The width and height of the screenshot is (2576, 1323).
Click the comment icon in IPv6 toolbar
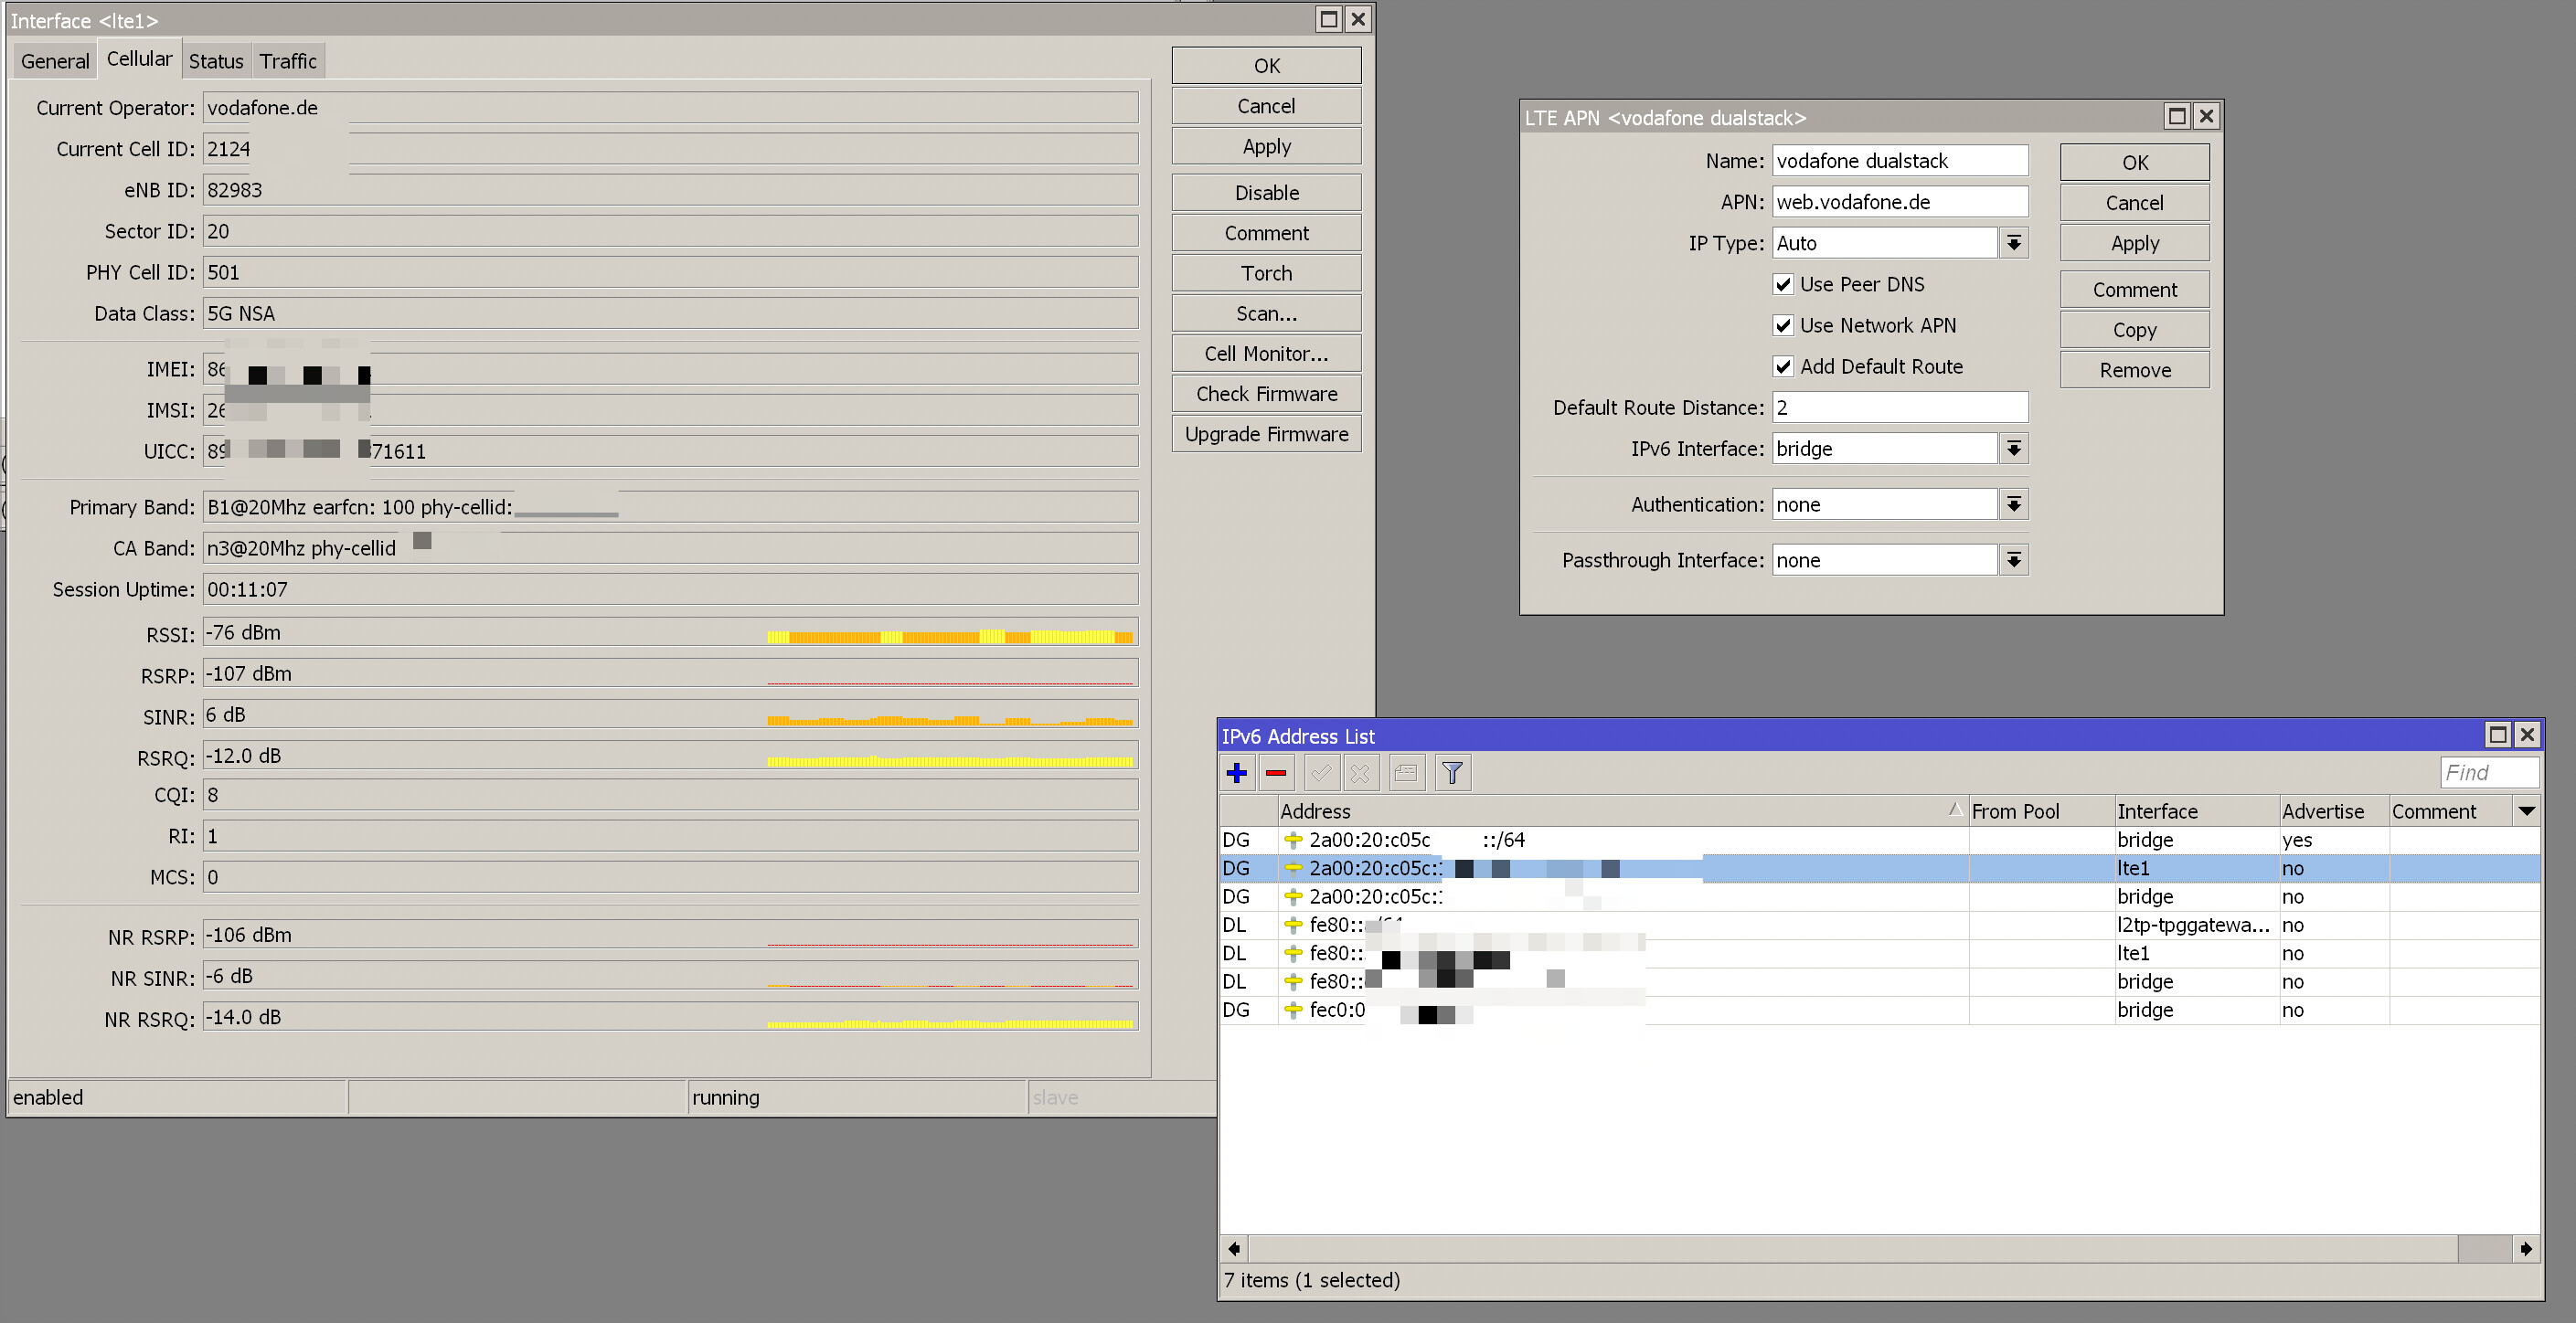click(x=1406, y=772)
